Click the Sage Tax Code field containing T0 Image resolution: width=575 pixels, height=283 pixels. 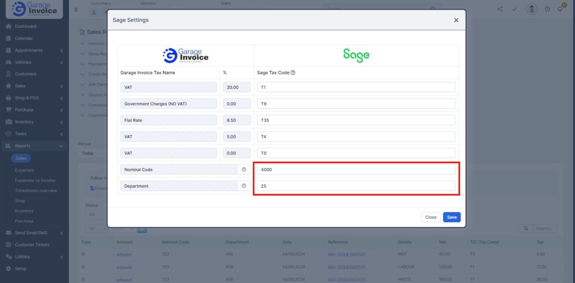click(x=356, y=153)
